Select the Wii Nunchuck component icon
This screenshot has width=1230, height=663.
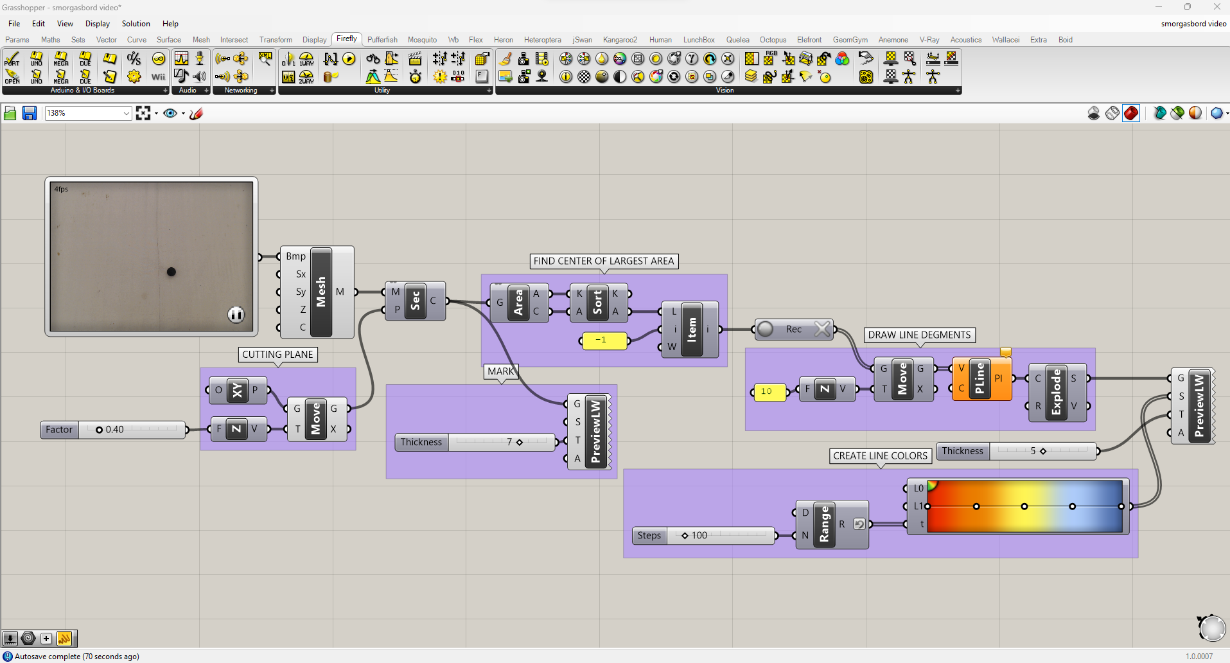coord(158,76)
